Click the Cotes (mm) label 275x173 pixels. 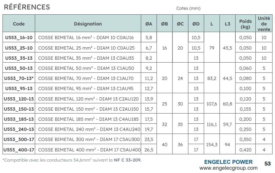click(188, 8)
